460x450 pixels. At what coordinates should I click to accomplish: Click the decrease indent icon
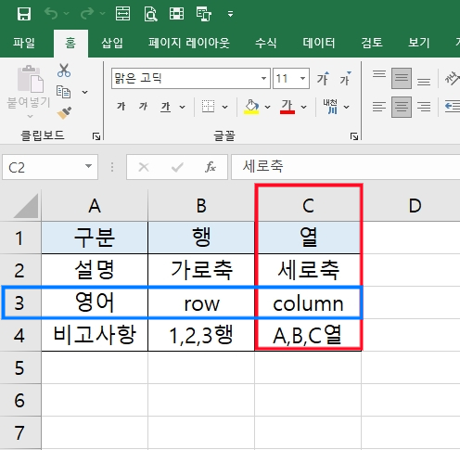[x=452, y=107]
